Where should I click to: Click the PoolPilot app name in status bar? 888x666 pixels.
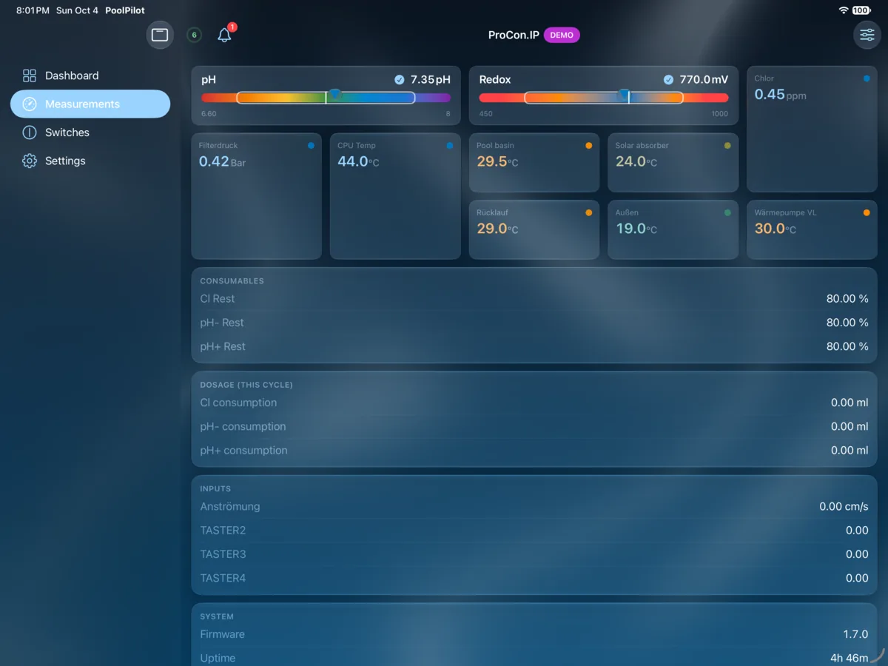tap(125, 10)
